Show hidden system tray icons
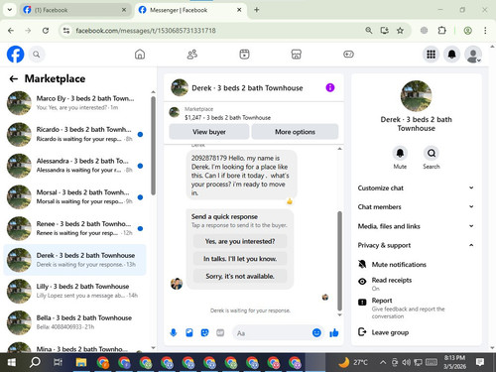 (383, 362)
